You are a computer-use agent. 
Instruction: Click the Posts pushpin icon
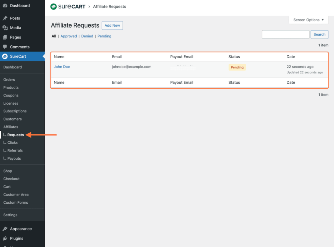tap(5, 18)
